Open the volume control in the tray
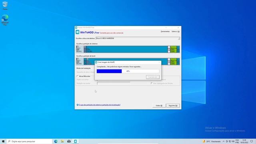The height and width of the screenshot is (144, 256). [233, 141]
